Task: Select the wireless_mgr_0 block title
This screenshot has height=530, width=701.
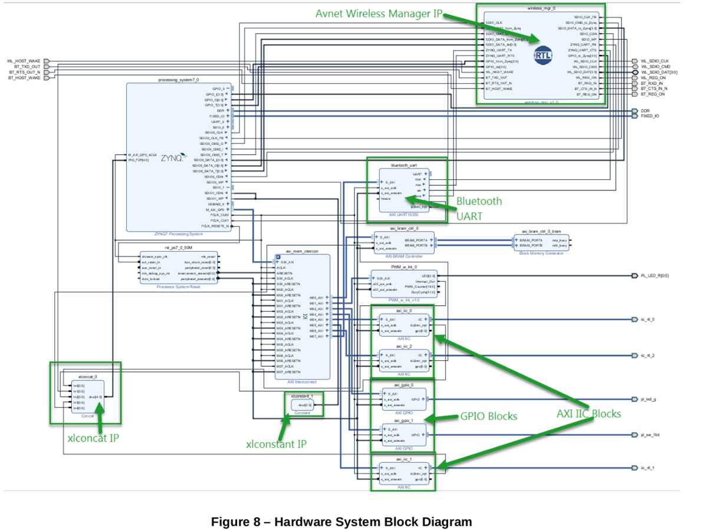Action: pos(541,8)
